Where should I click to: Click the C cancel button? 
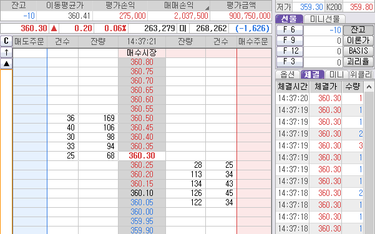click(6, 41)
